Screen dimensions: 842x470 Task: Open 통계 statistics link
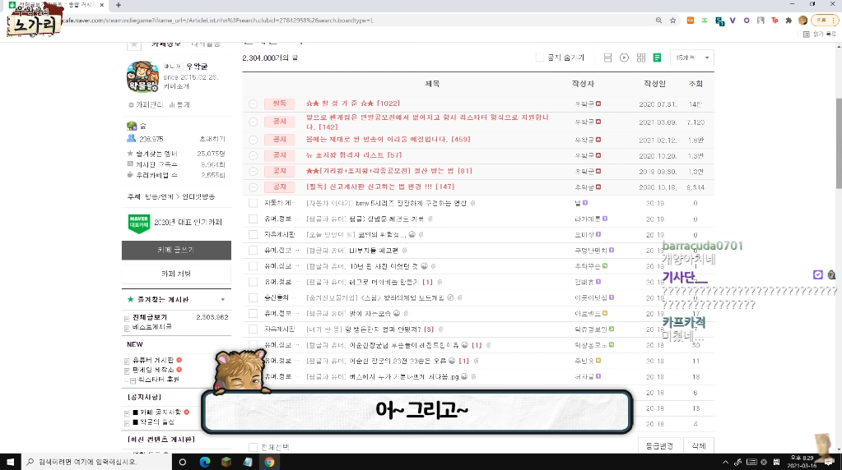180,104
